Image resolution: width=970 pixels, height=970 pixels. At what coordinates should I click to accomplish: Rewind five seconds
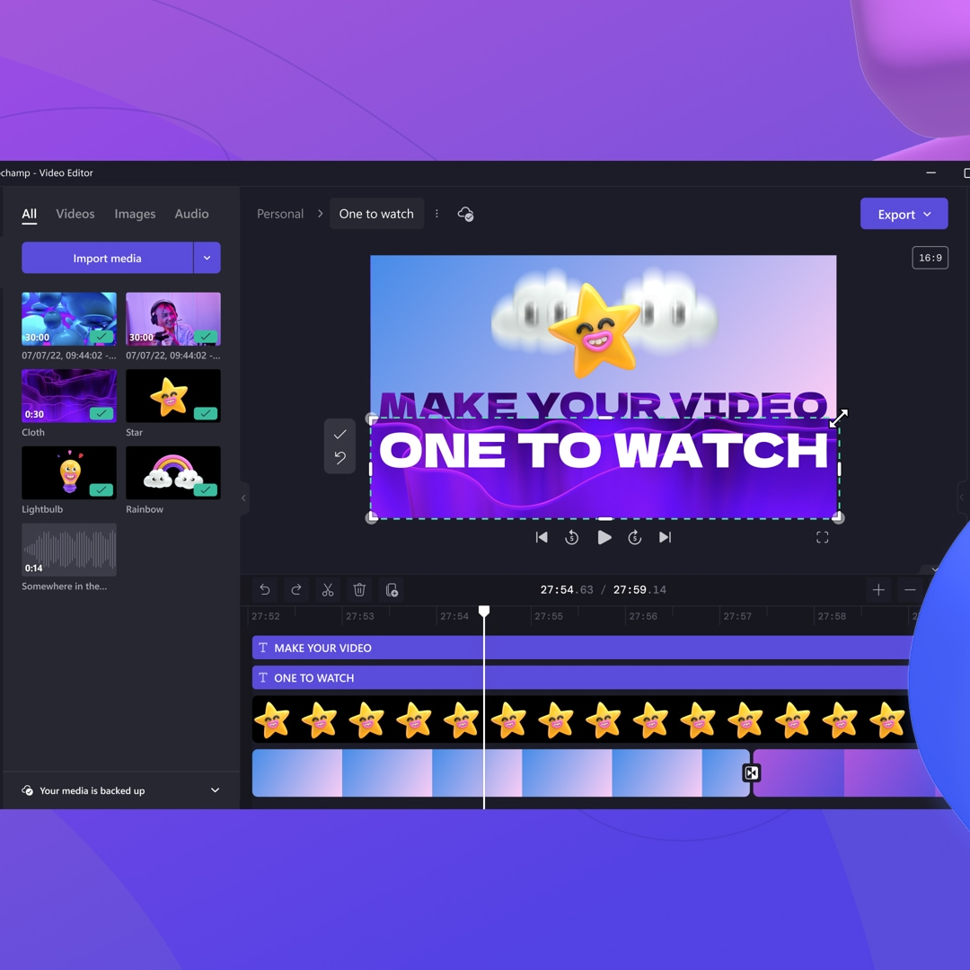(572, 538)
